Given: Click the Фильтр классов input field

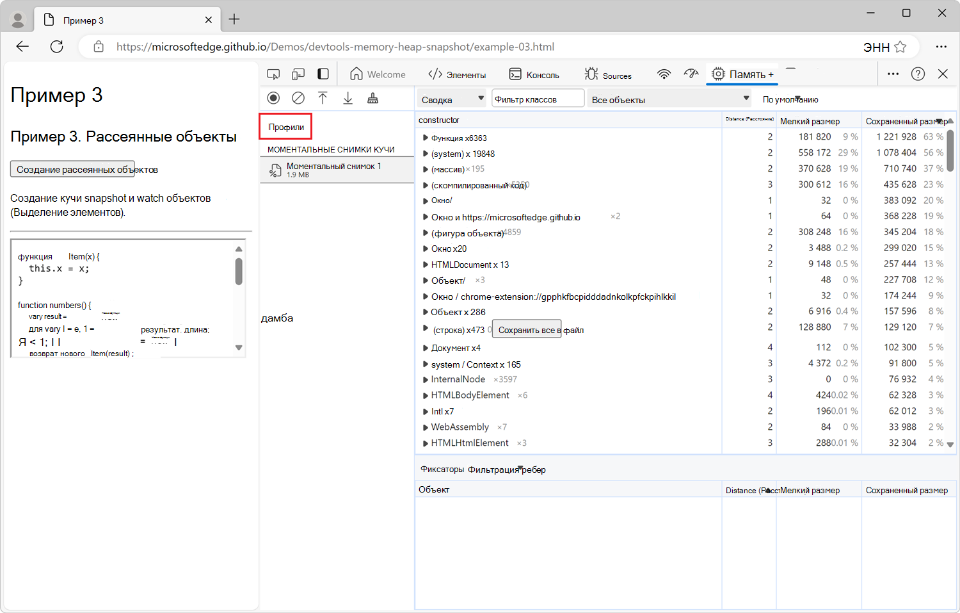Looking at the screenshot, I should click(538, 99).
